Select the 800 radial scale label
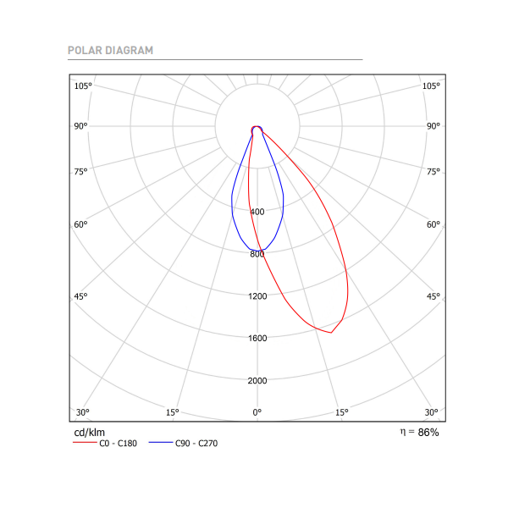Screen dimensions: 508x508 tap(257, 254)
